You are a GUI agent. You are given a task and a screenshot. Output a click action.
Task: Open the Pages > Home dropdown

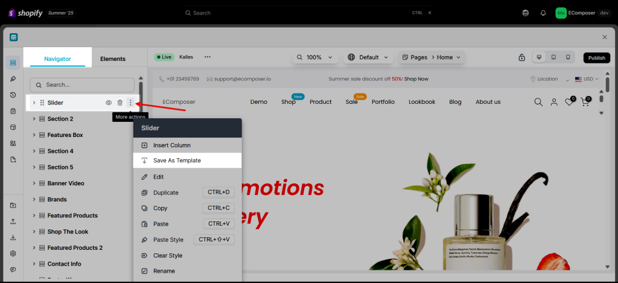click(x=432, y=57)
